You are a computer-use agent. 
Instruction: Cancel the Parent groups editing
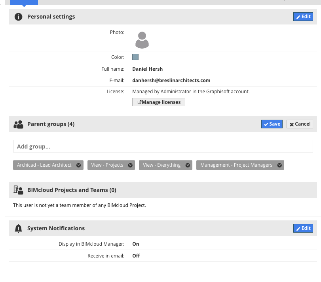click(300, 124)
